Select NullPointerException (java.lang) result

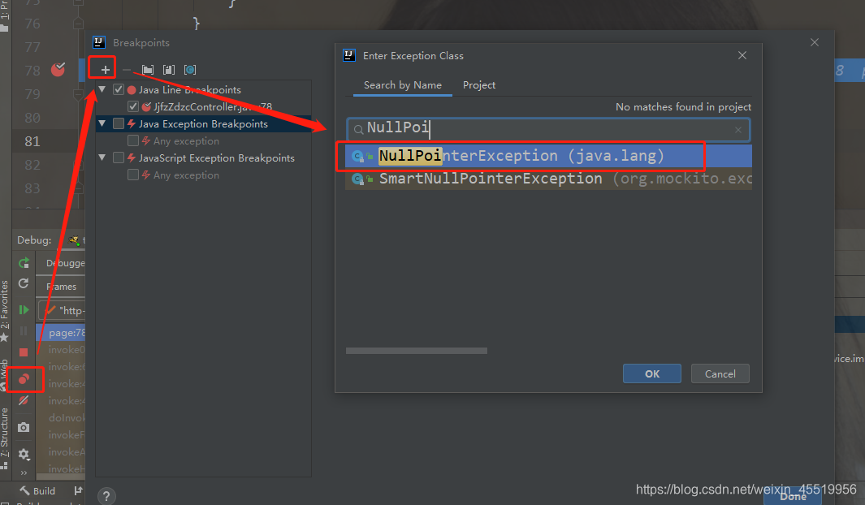click(x=549, y=156)
